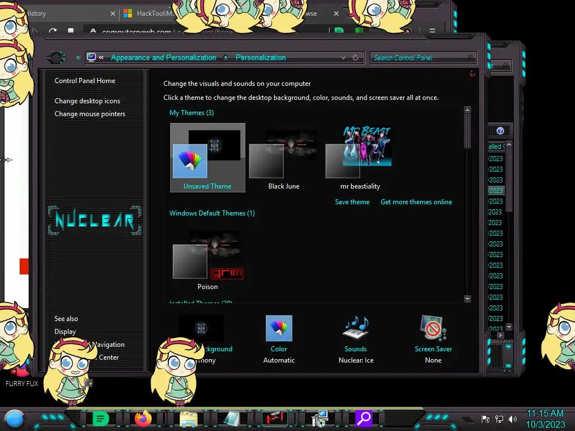Click the Reload button in Firefox
Image resolution: width=575 pixels, height=431 pixels.
point(52,30)
